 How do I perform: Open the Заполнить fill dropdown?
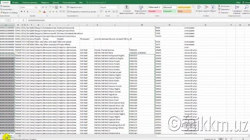(224, 9)
